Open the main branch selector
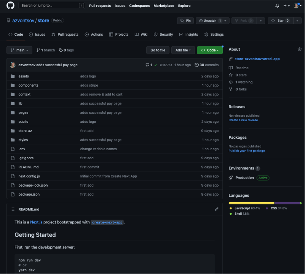This screenshot has height=274, width=305. click(19, 50)
